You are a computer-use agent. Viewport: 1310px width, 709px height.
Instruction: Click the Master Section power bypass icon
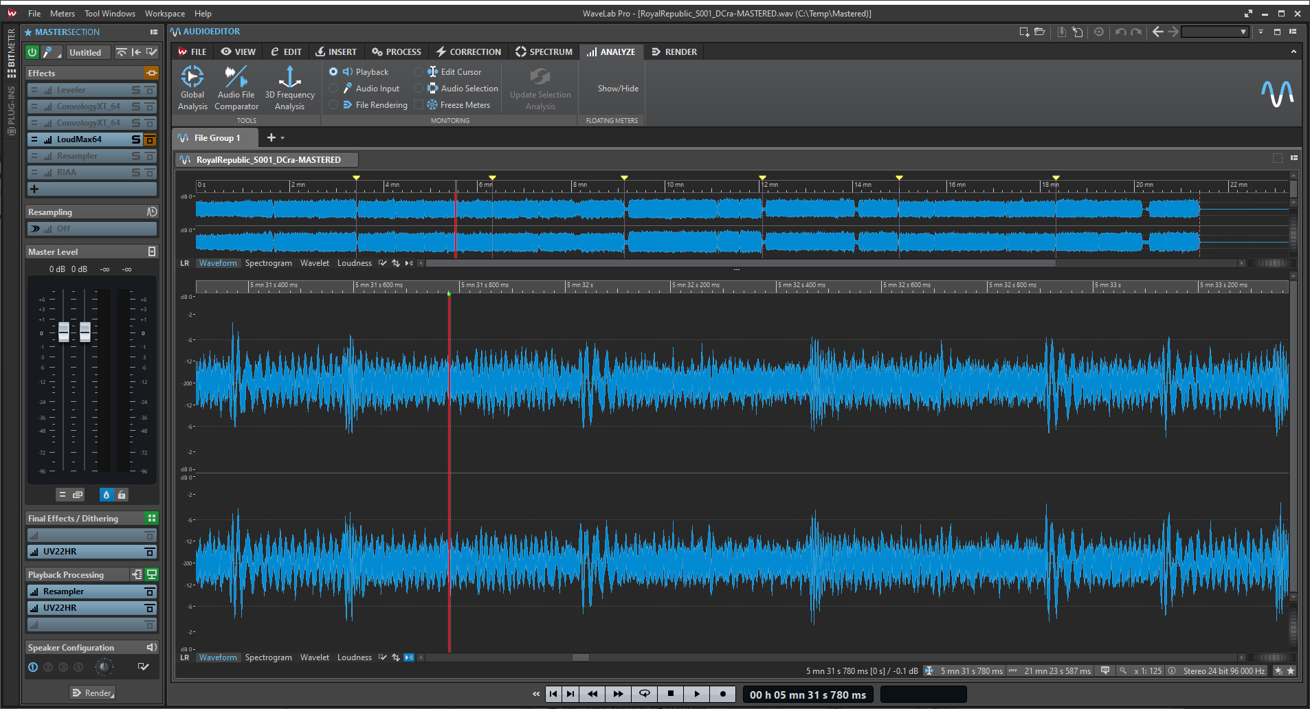tap(32, 52)
